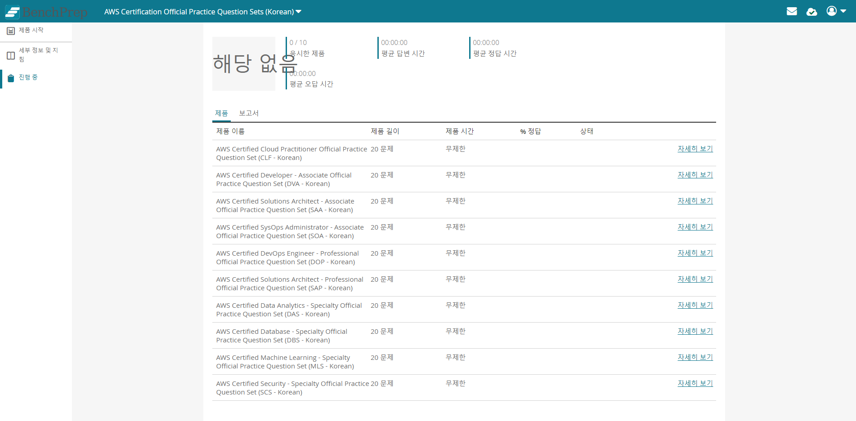
Task: Select 진행 중 in the sidebar
Action: coord(28,77)
